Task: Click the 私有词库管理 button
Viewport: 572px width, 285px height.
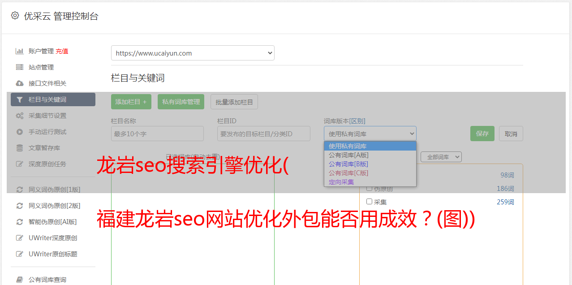Action: coord(181,102)
